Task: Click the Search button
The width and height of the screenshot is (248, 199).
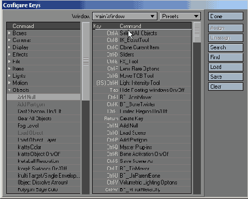Action: (226, 48)
